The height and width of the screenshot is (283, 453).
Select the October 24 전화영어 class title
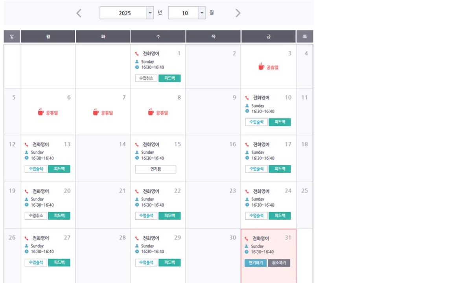click(261, 191)
